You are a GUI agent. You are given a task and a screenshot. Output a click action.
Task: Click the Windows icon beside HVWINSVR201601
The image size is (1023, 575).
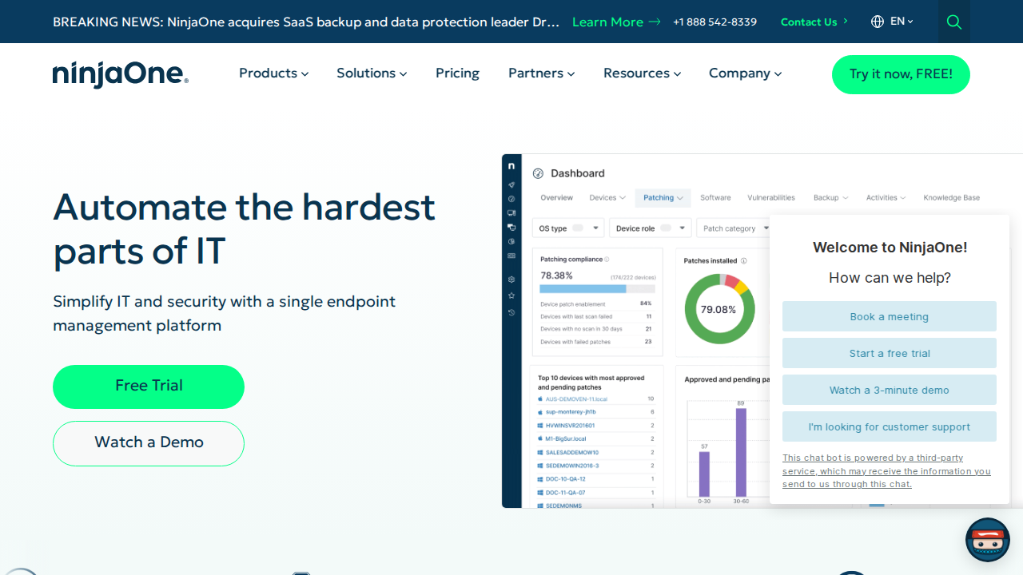pos(540,426)
